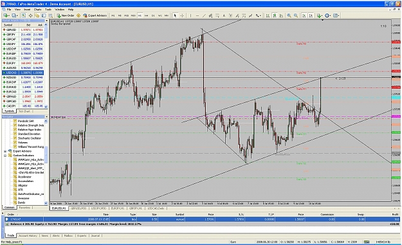Open the Help menu
Screen dimensions: 402x245
[x=71, y=9]
